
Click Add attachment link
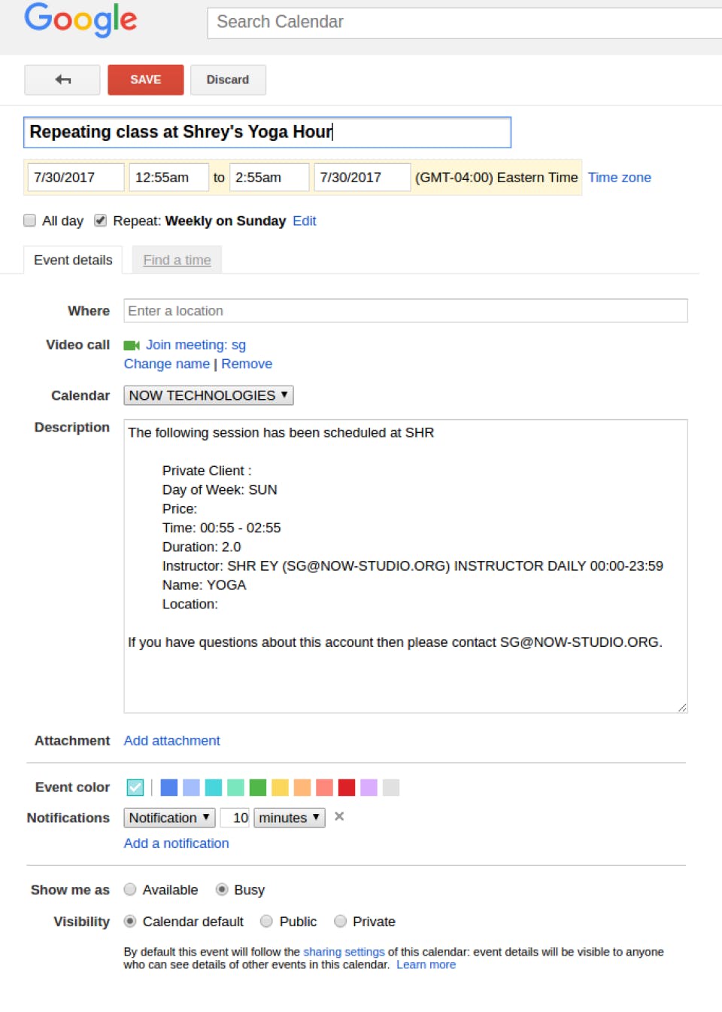(x=172, y=741)
